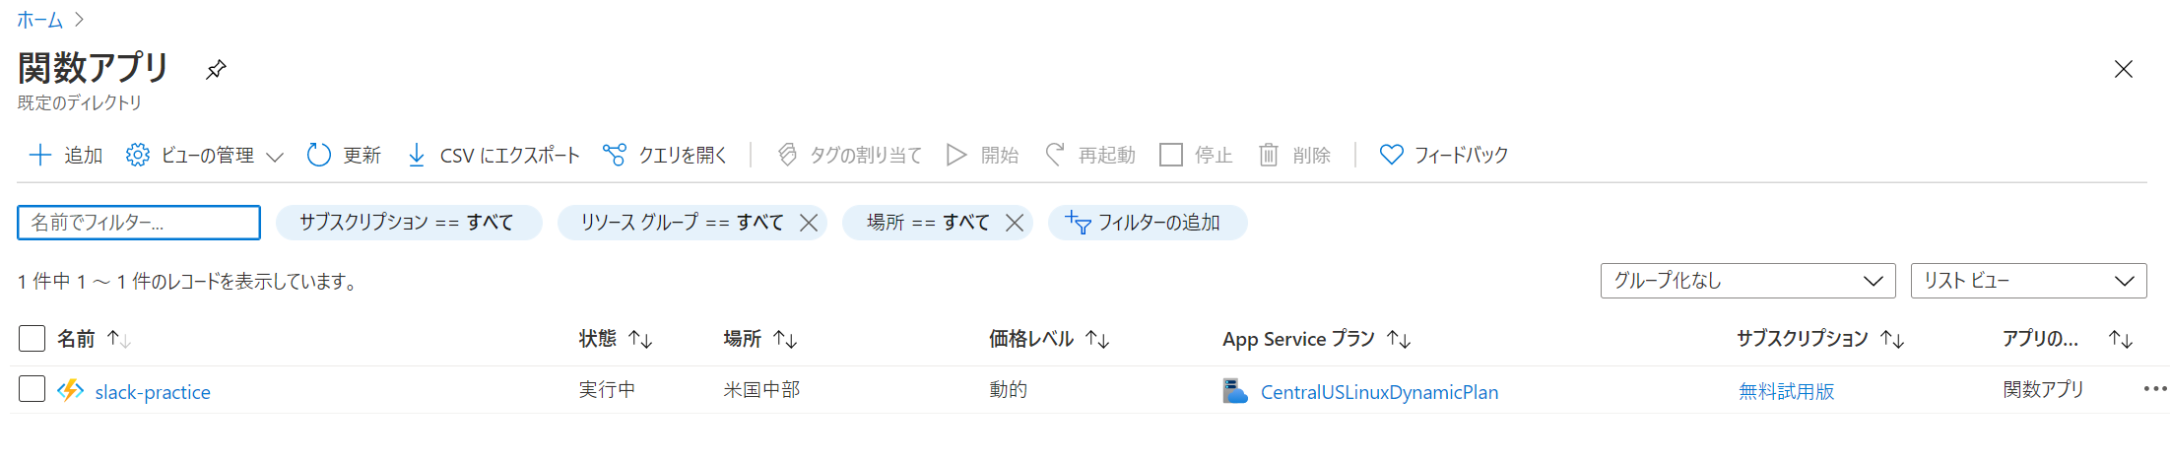Click the App Service plan icon

point(1235,391)
